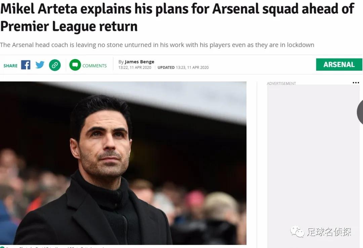The height and width of the screenshot is (248, 363).
Task: Open the main Arteta article photo
Action: pyautogui.click(x=123, y=163)
